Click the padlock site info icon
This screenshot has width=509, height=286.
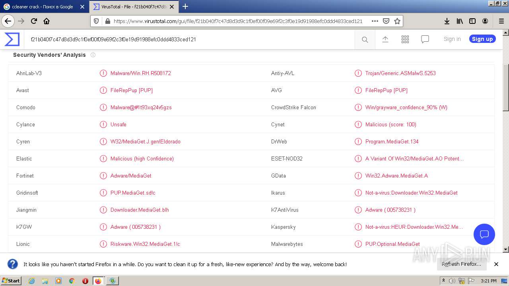pos(107,21)
